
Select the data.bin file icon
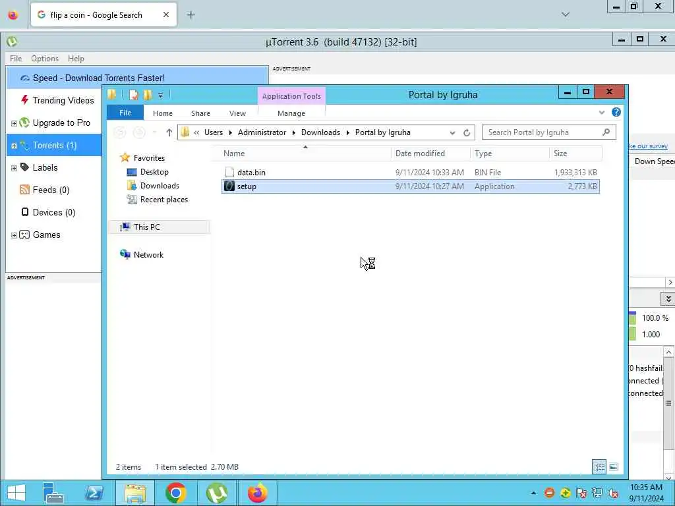click(229, 172)
